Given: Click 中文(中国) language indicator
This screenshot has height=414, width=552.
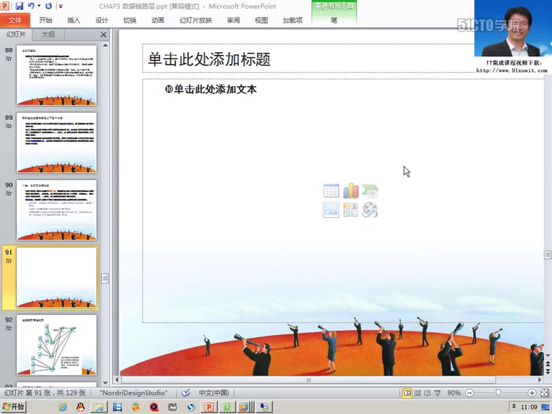Looking at the screenshot, I should [x=214, y=393].
